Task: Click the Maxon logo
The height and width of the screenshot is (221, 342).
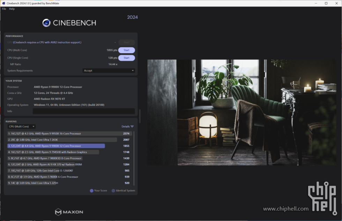Action: tap(69, 212)
